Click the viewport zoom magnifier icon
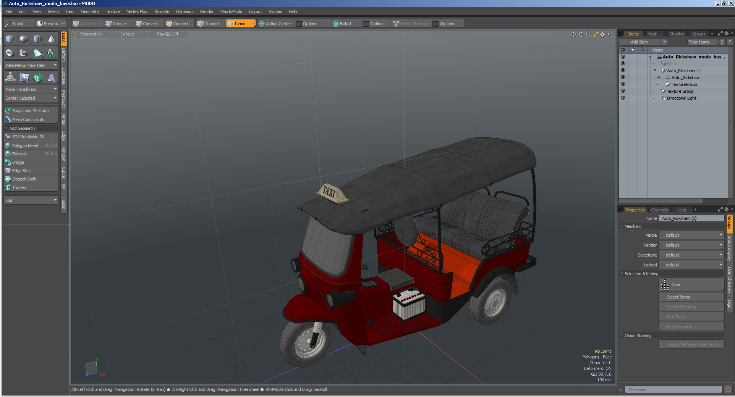 [589, 34]
